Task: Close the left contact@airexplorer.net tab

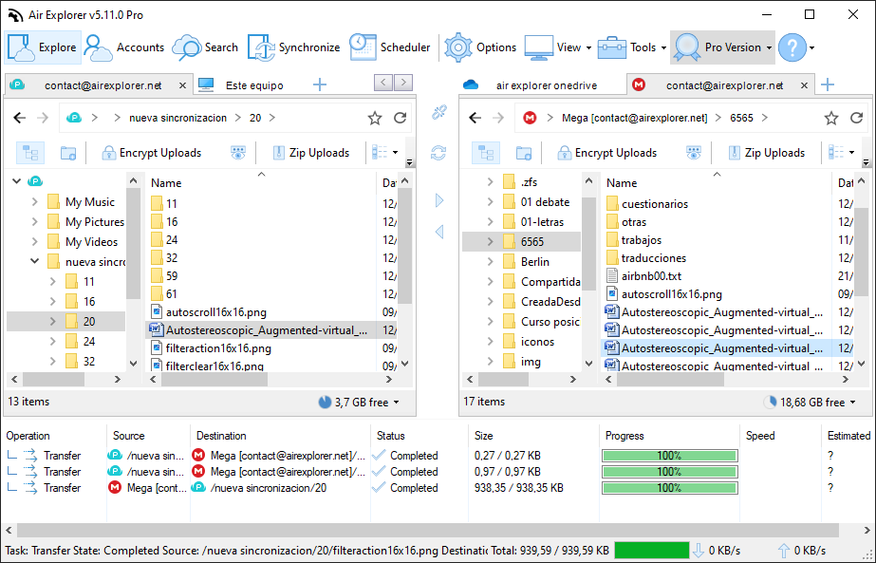Action: pos(182,85)
